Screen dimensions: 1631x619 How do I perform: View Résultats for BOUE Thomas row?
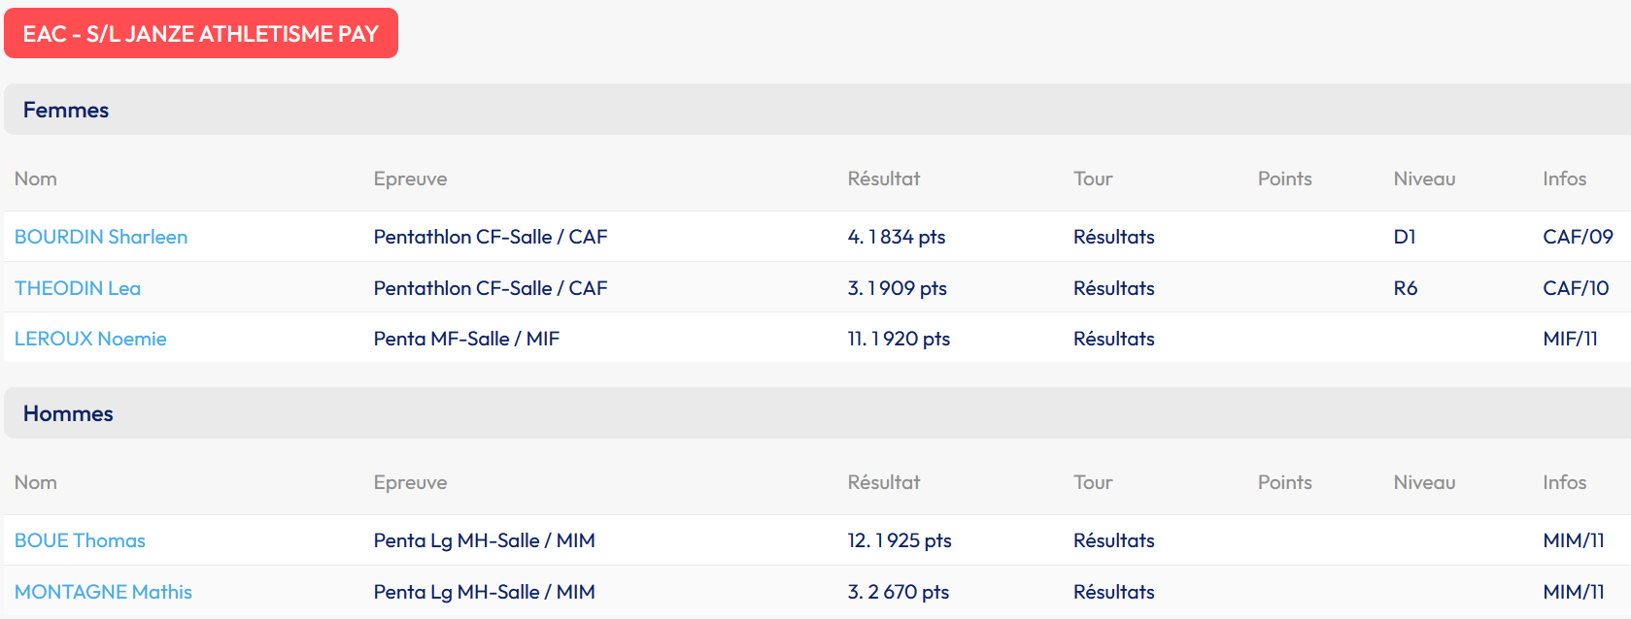1113,540
